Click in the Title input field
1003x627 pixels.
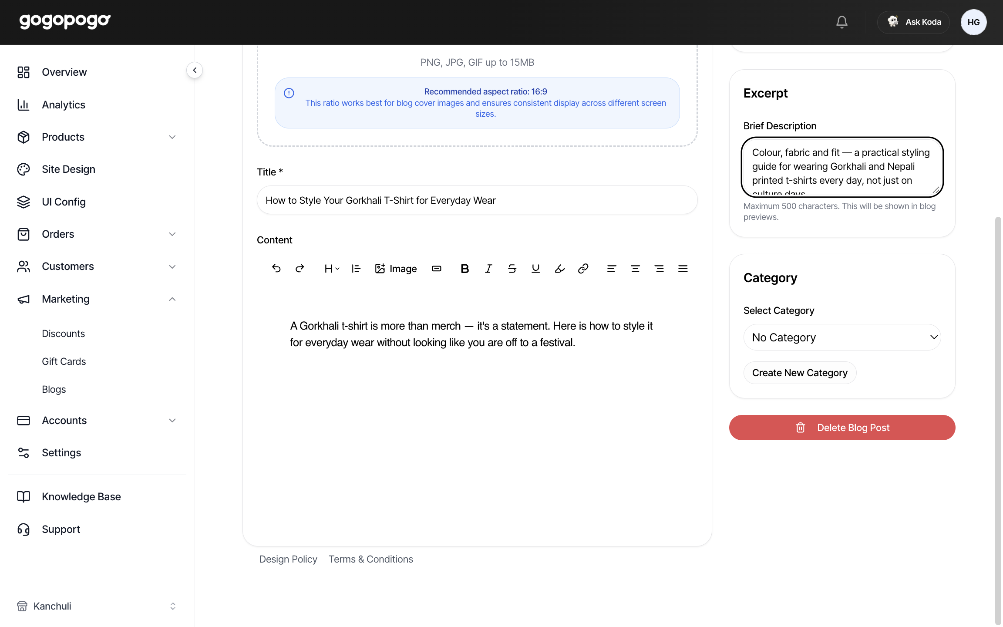coord(477,200)
